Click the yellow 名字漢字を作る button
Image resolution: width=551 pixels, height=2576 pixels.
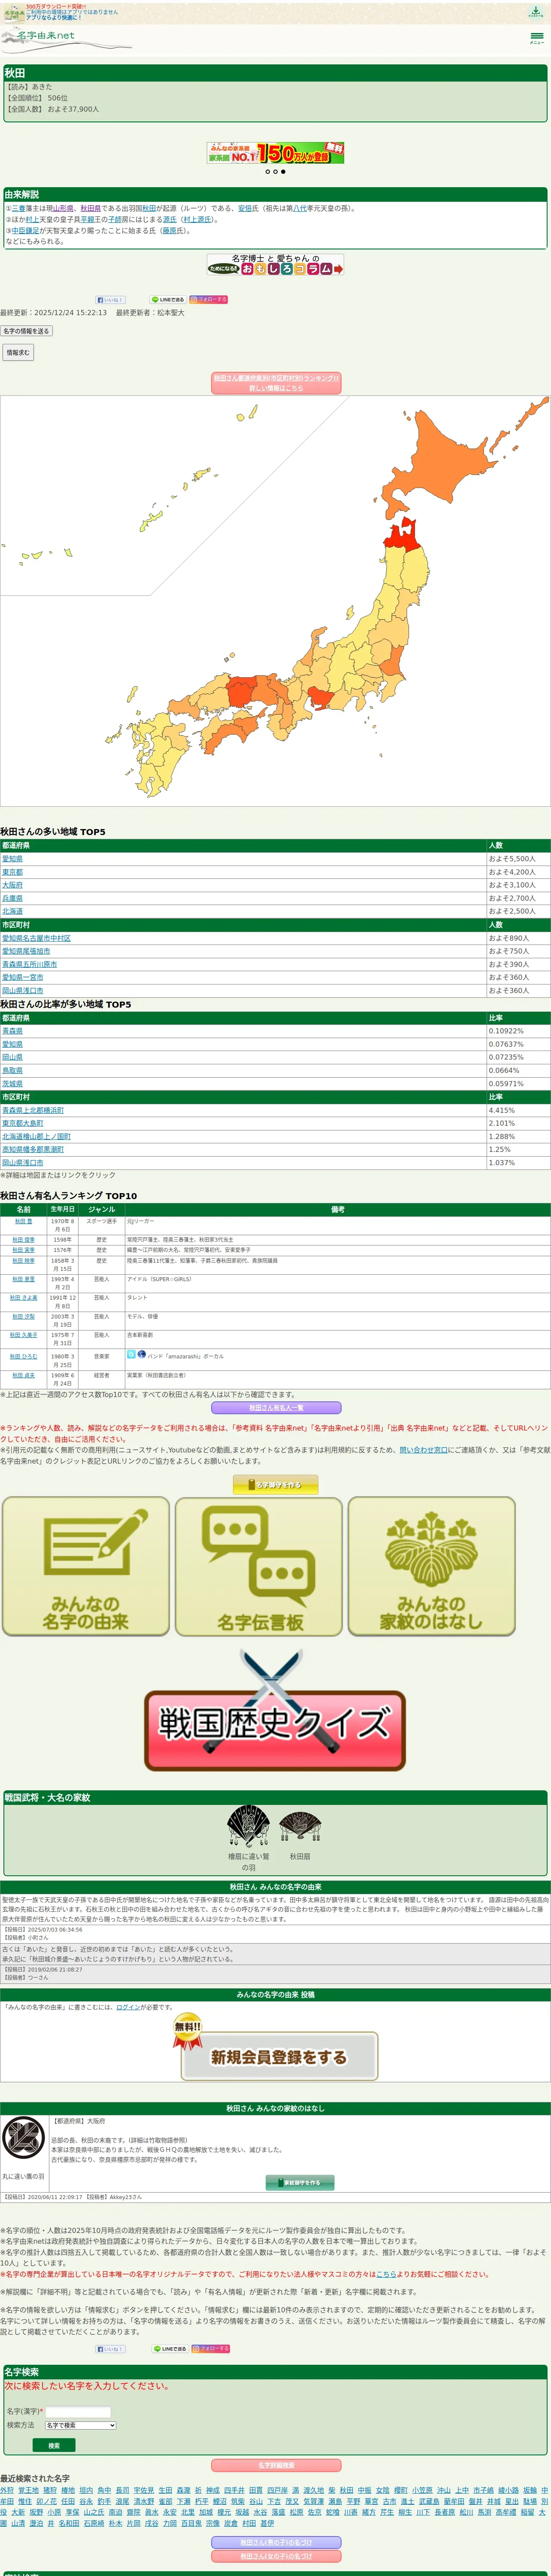pyautogui.click(x=276, y=1485)
